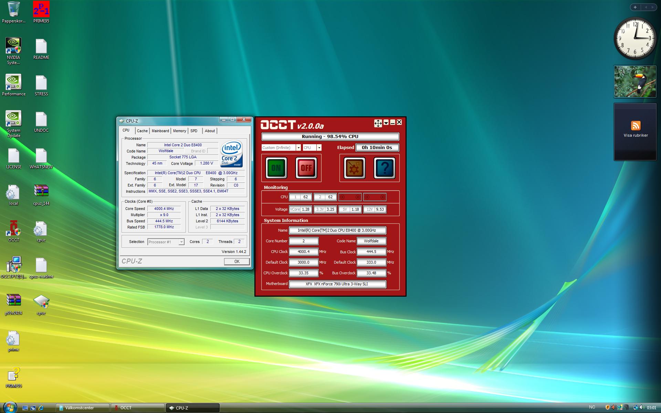Screen dimensions: 661x413
Task: Switch to Välkomstcenter in the taskbar
Action: [83, 408]
